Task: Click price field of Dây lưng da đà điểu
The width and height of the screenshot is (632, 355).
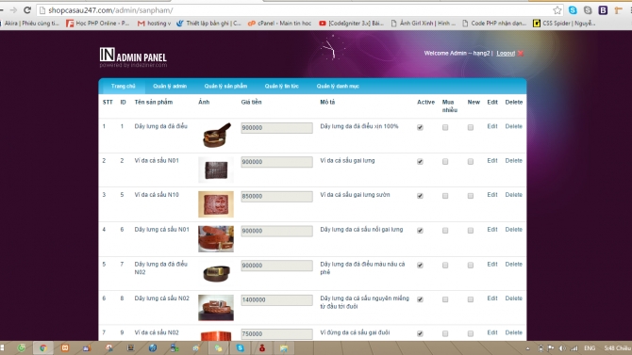Action: coord(276,127)
